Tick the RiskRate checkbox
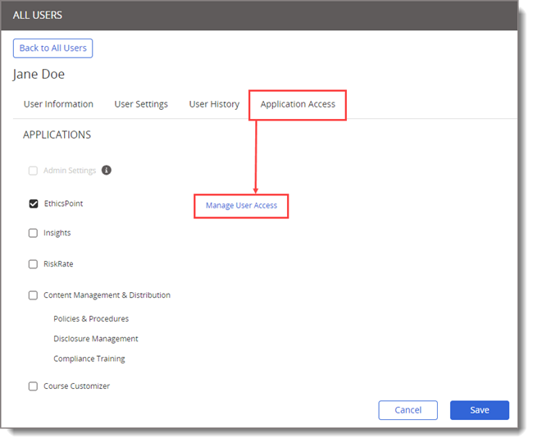 coord(34,264)
